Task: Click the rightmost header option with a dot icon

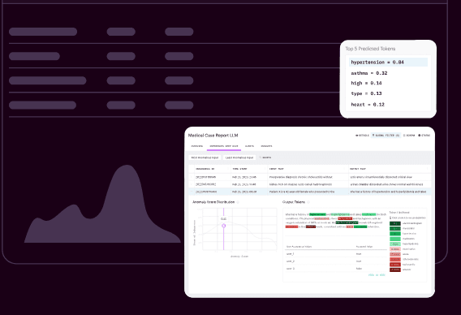Action: coord(424,136)
